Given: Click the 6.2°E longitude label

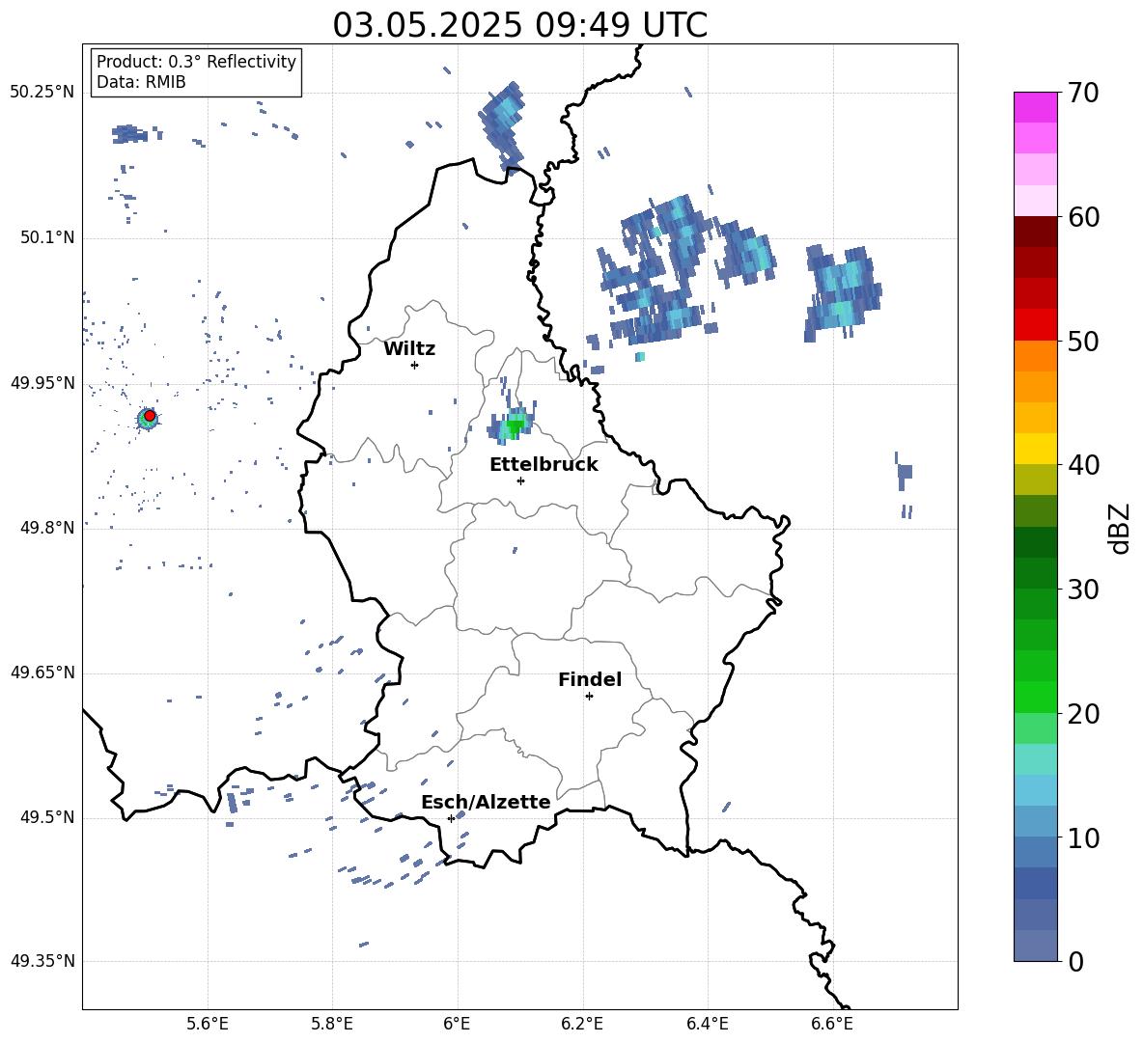Looking at the screenshot, I should [x=582, y=1024].
